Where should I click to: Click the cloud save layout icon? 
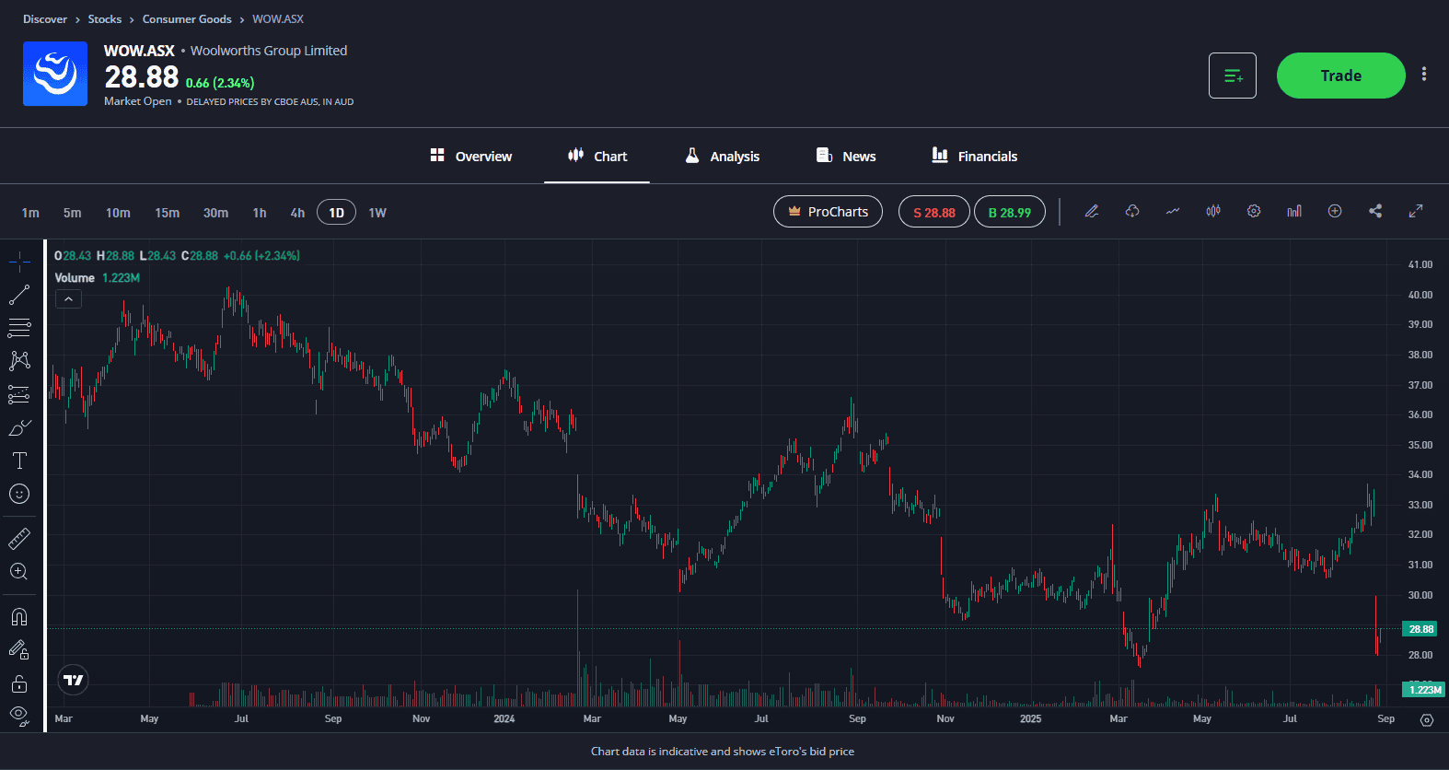pyautogui.click(x=1132, y=211)
